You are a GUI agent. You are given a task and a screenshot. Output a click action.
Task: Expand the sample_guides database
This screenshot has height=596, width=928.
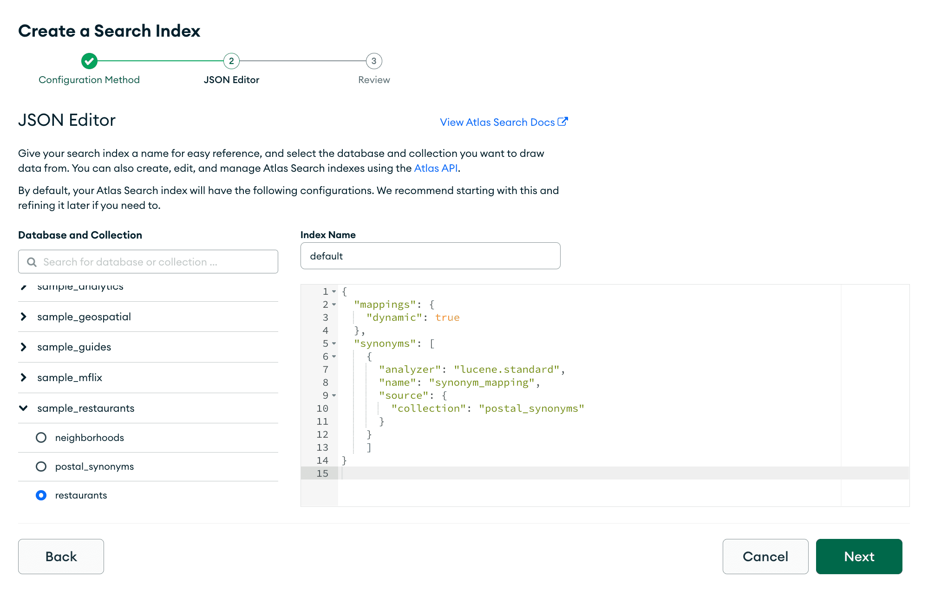click(x=24, y=347)
